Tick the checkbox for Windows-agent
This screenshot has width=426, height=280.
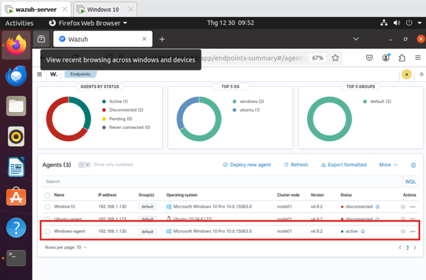(x=48, y=232)
